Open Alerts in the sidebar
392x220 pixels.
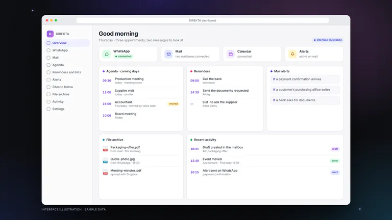pos(67,79)
